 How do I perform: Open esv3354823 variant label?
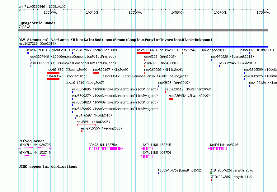(x=115, y=102)
